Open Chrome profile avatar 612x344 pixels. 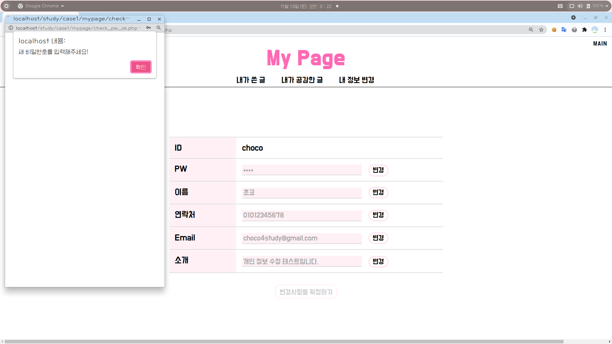(x=594, y=30)
